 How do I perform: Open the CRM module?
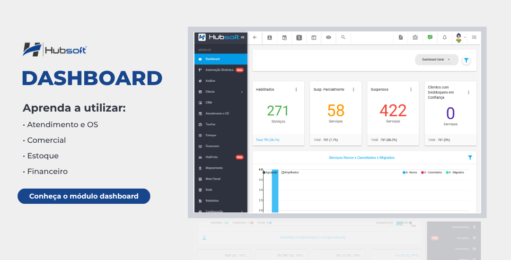point(221,103)
